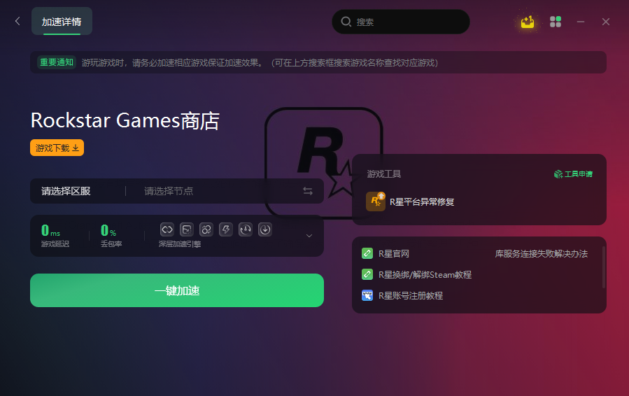Image resolution: width=629 pixels, height=396 pixels.
Task: Click the R星平台异常修复 tool icon
Action: [376, 201]
